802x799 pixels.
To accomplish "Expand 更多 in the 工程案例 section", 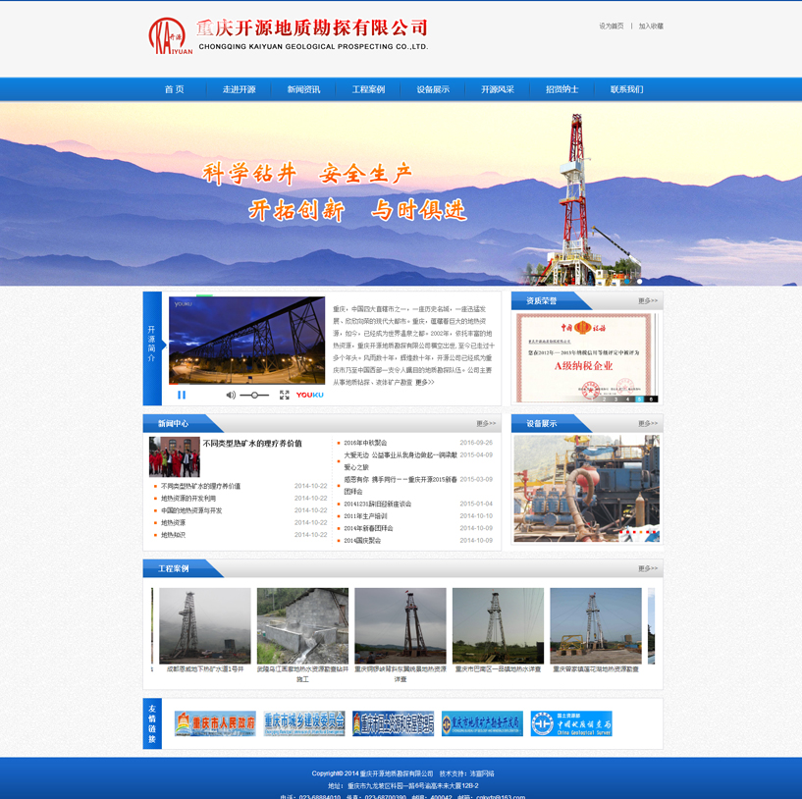I will coord(648,568).
